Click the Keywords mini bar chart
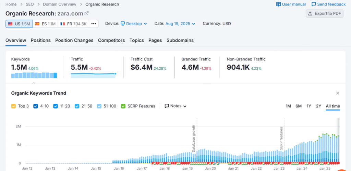This screenshot has height=171, width=351. click(34, 75)
